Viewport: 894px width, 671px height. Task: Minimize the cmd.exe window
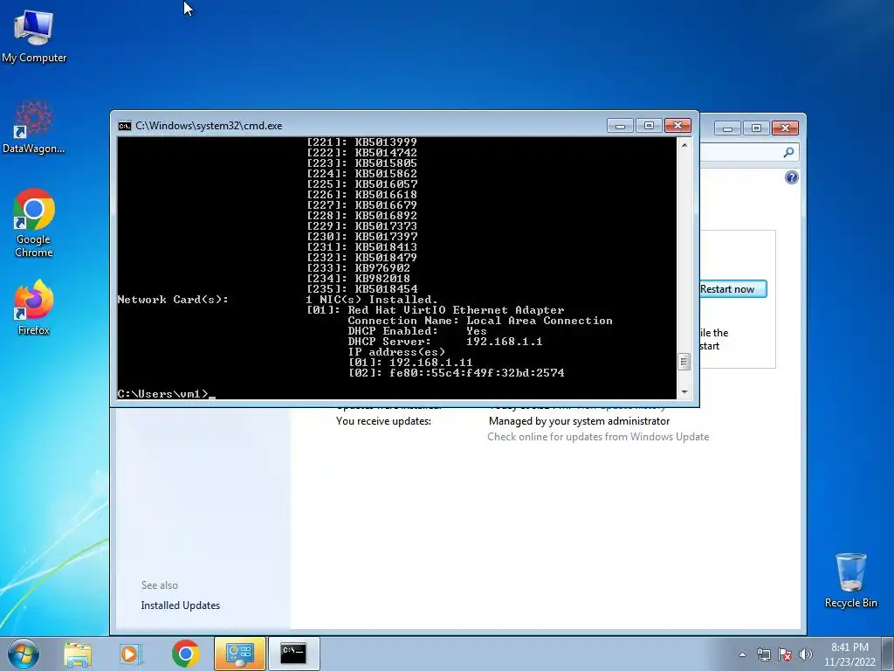(x=620, y=126)
